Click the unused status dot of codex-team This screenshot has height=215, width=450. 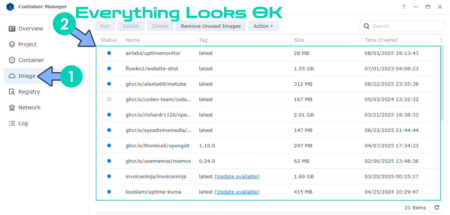109,100
